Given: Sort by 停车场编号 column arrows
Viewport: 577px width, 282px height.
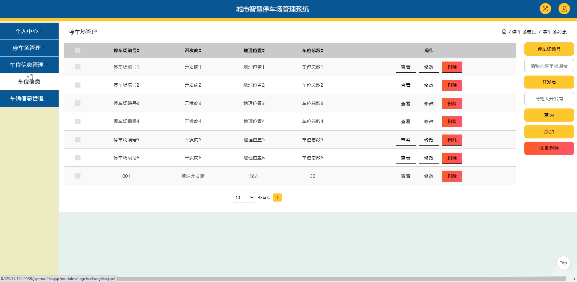Looking at the screenshot, I should (138, 50).
